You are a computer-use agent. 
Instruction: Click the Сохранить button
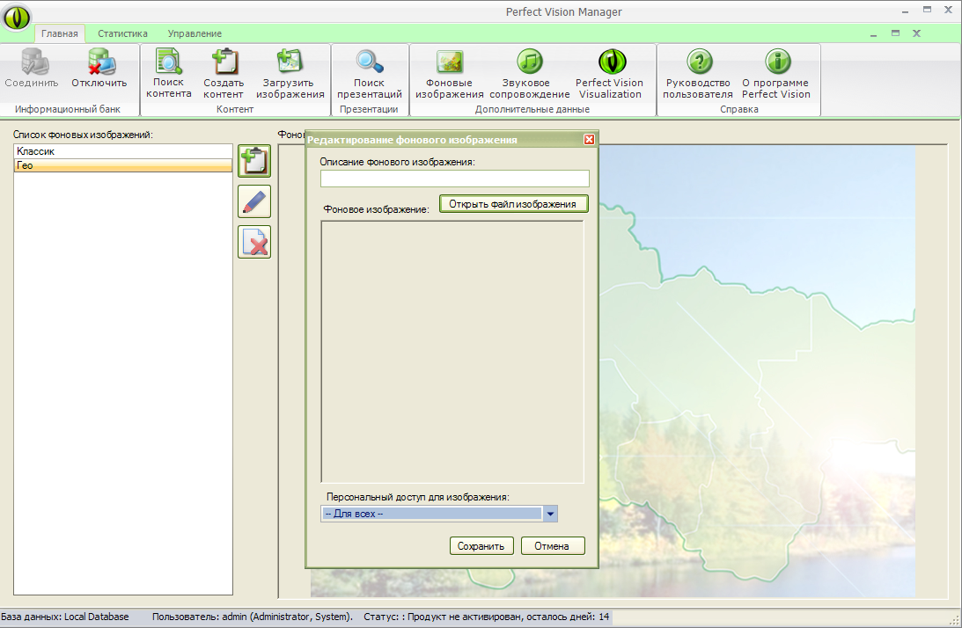pyautogui.click(x=481, y=546)
